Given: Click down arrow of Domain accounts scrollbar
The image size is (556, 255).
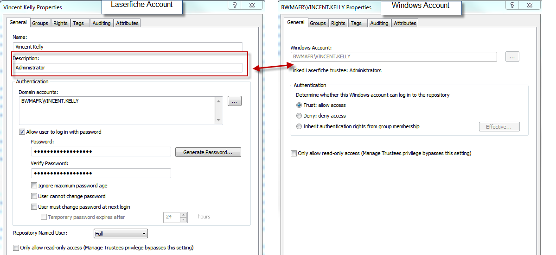Looking at the screenshot, I should tap(219, 120).
